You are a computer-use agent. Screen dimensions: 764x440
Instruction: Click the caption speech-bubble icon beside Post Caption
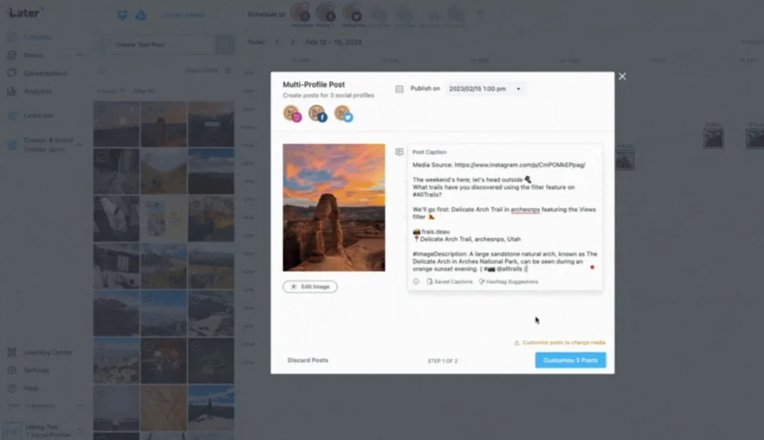pos(399,152)
